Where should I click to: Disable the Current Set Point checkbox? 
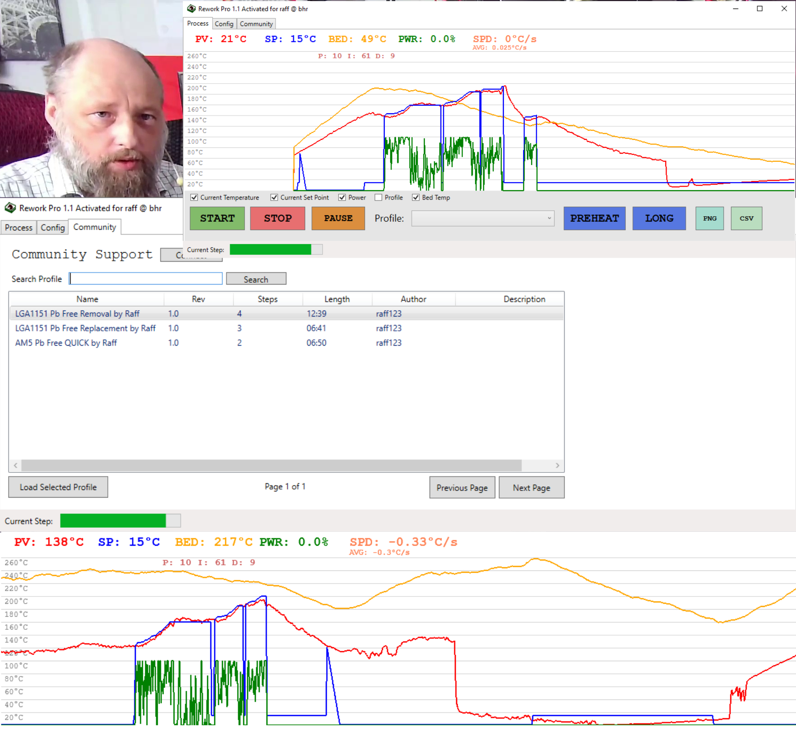pyautogui.click(x=274, y=197)
